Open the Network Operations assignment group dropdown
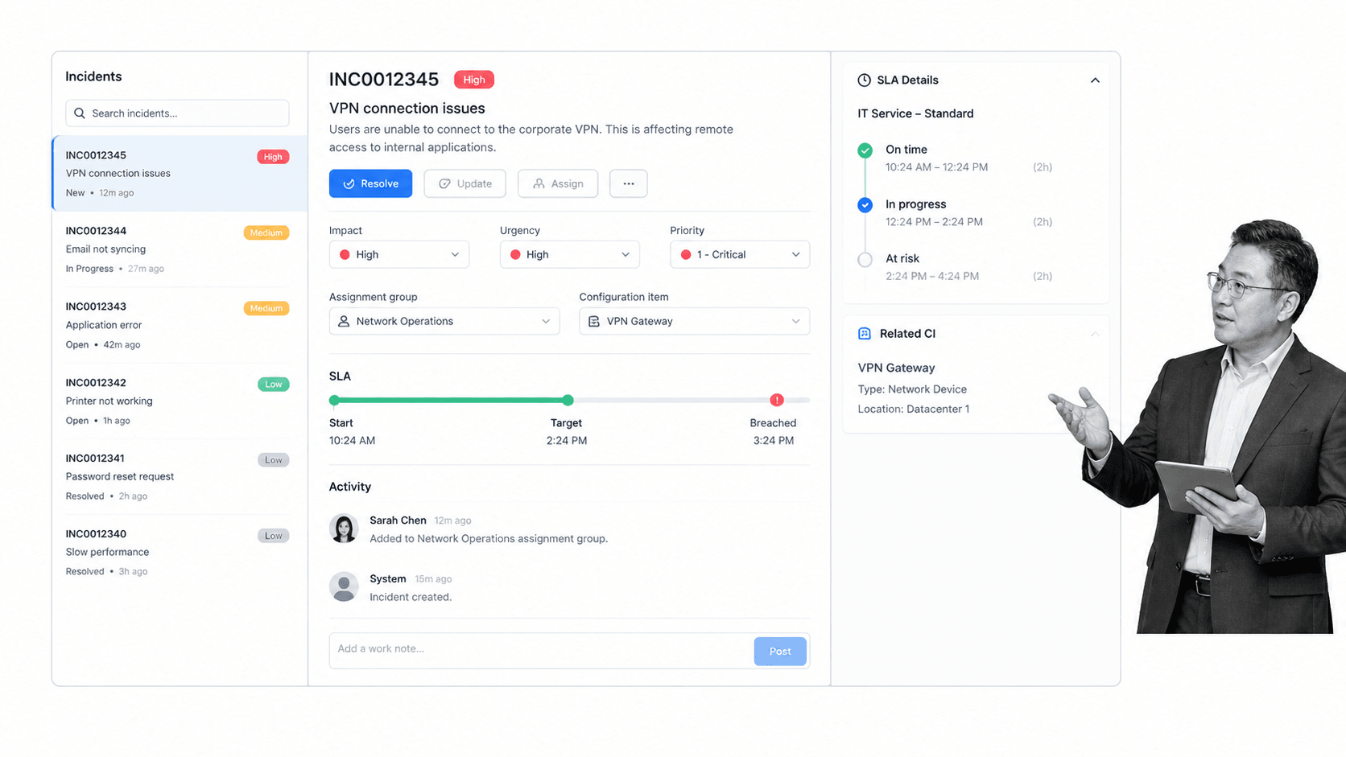Screen dimensions: 1346x757 [444, 321]
